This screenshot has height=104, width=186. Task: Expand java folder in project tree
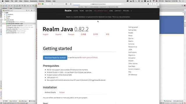pyautogui.click(x=5, y=16)
